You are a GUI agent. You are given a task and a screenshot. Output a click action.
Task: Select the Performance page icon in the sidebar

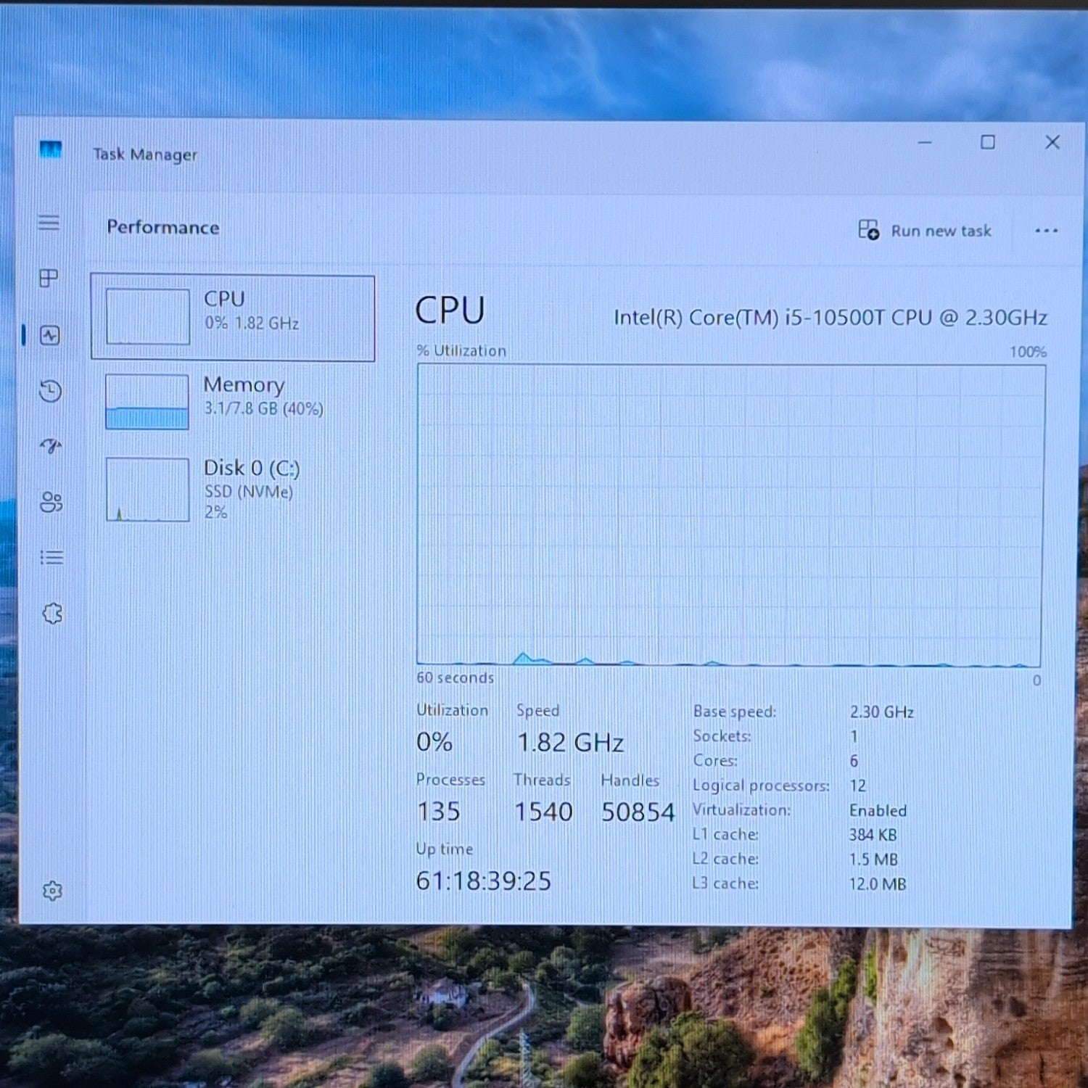click(50, 335)
